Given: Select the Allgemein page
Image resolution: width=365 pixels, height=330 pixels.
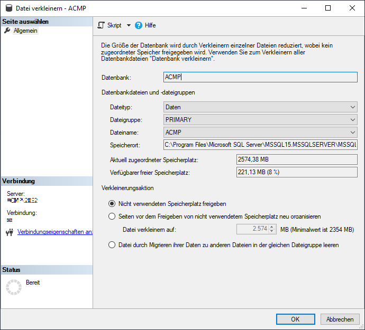Looking at the screenshot, I should pos(25,31).
